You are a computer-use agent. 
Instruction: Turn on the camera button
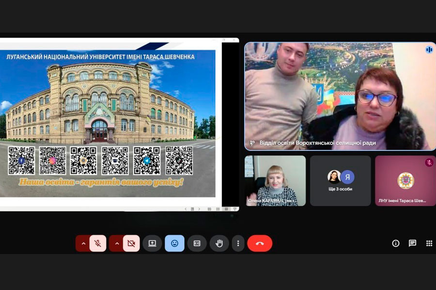pos(131,244)
